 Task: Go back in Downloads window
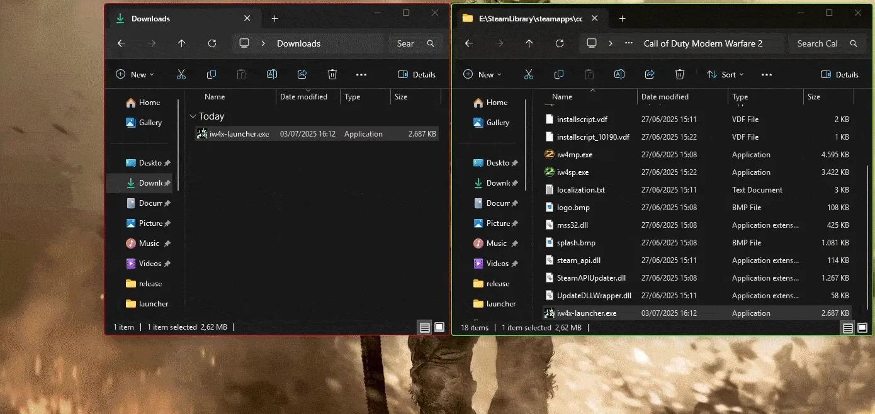(121, 43)
